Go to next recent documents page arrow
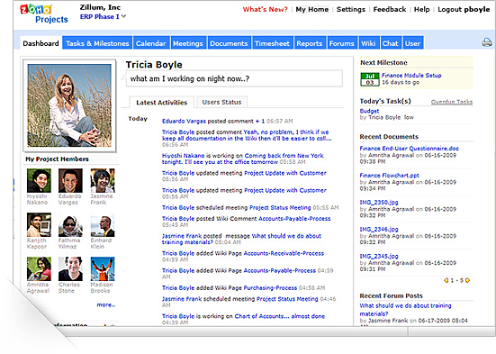 467,280
